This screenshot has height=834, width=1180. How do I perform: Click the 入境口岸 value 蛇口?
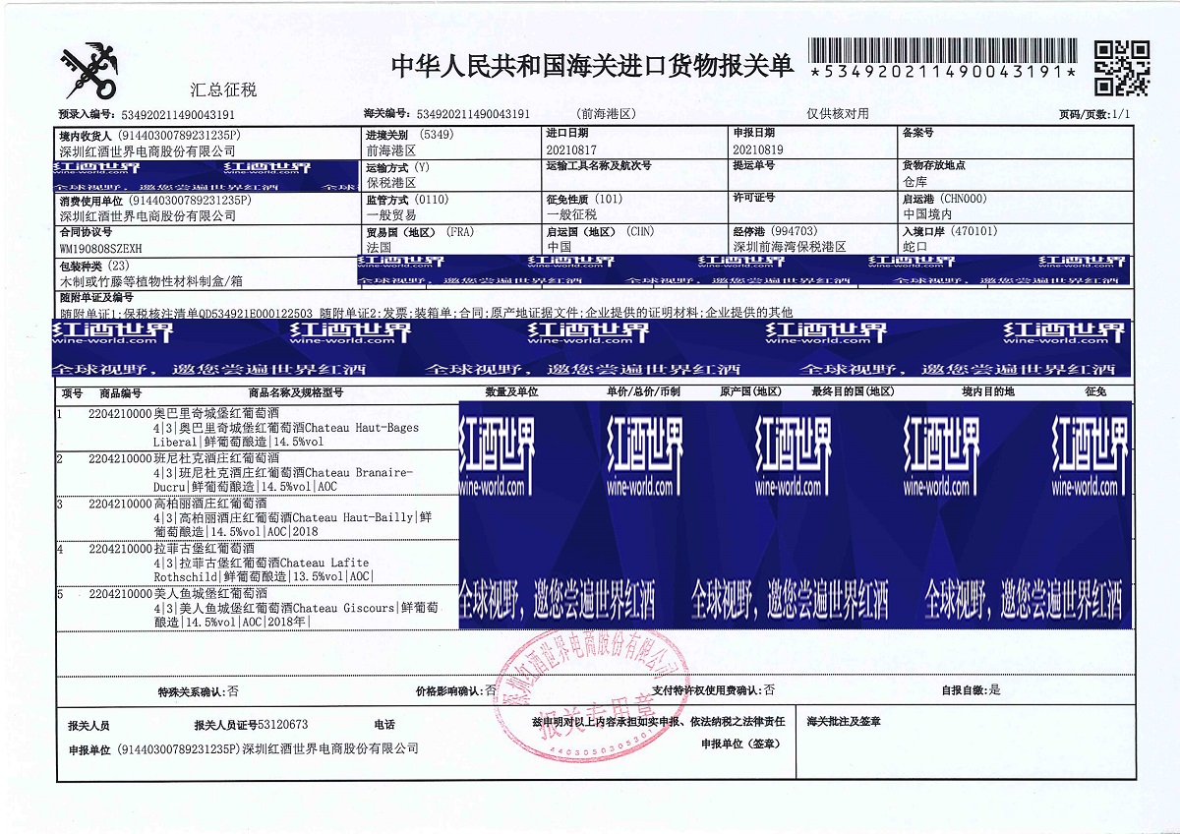click(914, 248)
